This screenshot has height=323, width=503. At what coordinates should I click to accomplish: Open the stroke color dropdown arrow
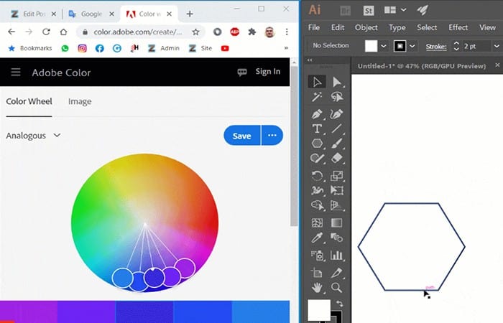[x=412, y=46]
